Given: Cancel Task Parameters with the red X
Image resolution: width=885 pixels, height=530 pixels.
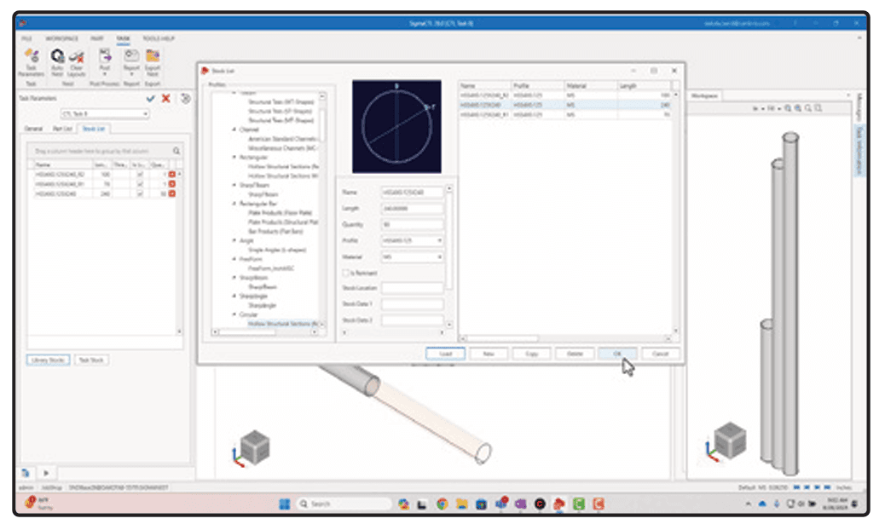Looking at the screenshot, I should 166,99.
